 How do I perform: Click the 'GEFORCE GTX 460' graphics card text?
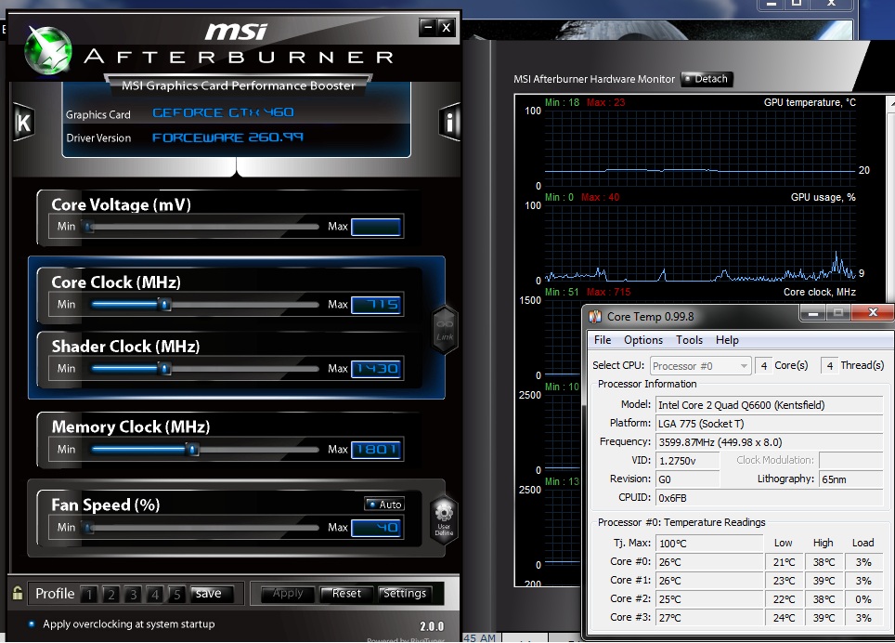pos(223,112)
